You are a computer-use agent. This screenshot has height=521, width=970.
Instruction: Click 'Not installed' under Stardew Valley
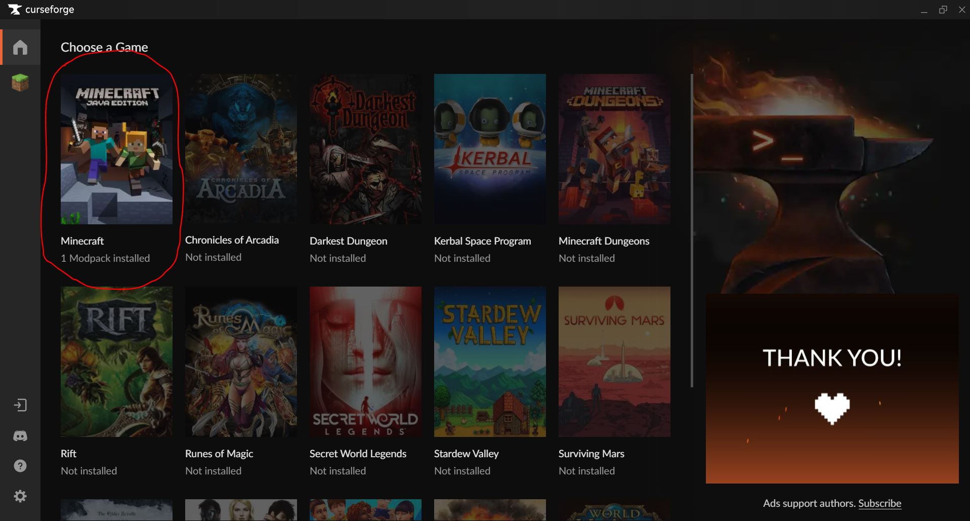coord(462,471)
